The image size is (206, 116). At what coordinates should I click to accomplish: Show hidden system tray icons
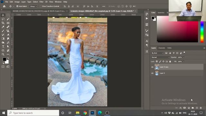click(162, 113)
